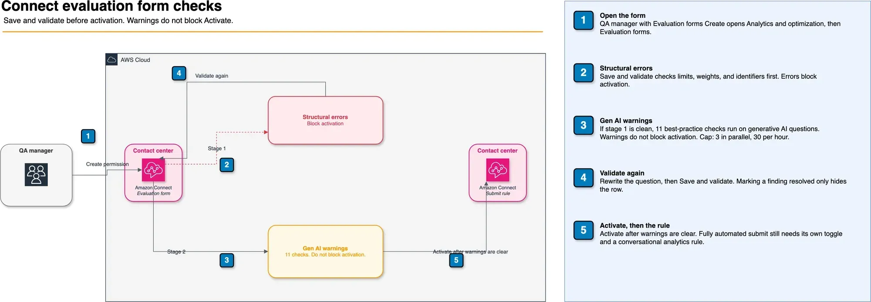Click the 'Gen AI warnings' legend heading

(626, 121)
